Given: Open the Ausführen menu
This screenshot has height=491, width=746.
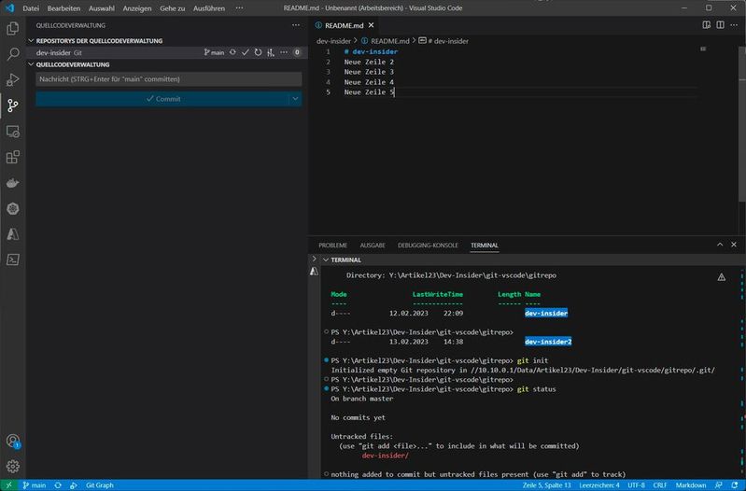Looking at the screenshot, I should 209,8.
